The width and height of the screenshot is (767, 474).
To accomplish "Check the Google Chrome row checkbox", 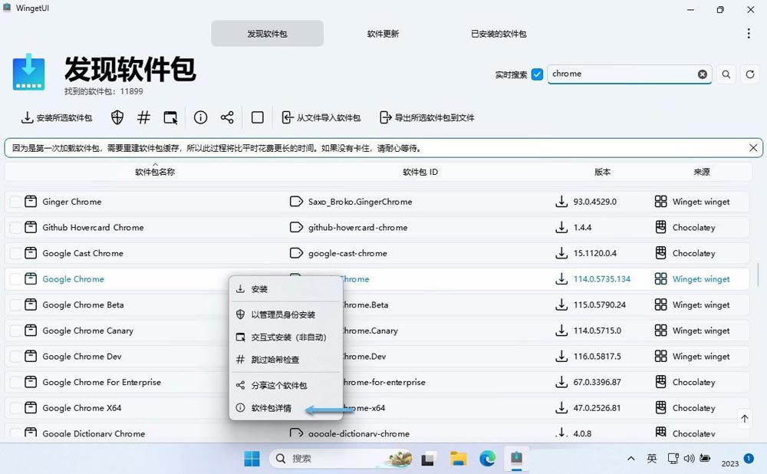I will point(15,279).
